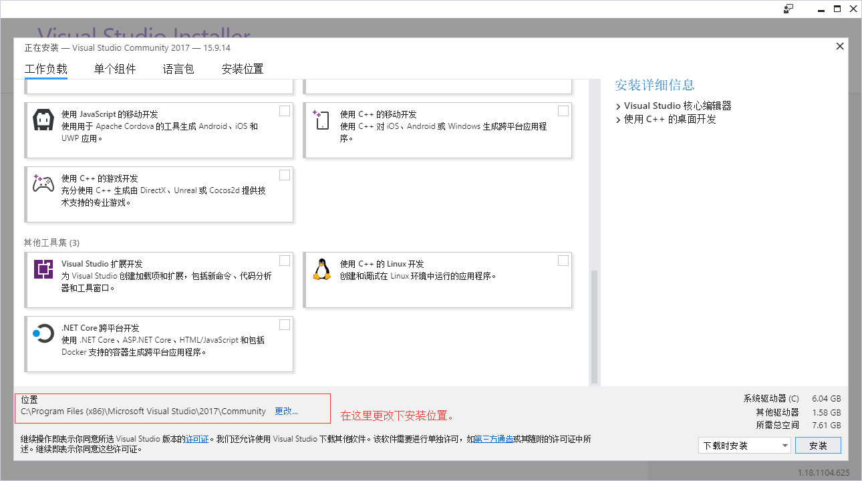Maximize the Visual Studio Installer window

click(x=837, y=9)
